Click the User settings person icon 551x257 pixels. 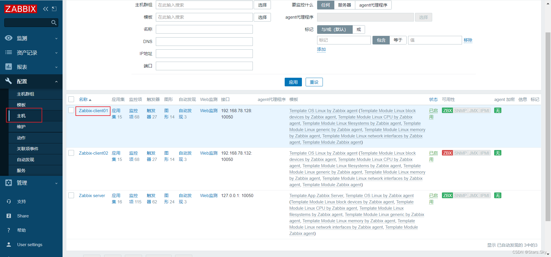9,244
